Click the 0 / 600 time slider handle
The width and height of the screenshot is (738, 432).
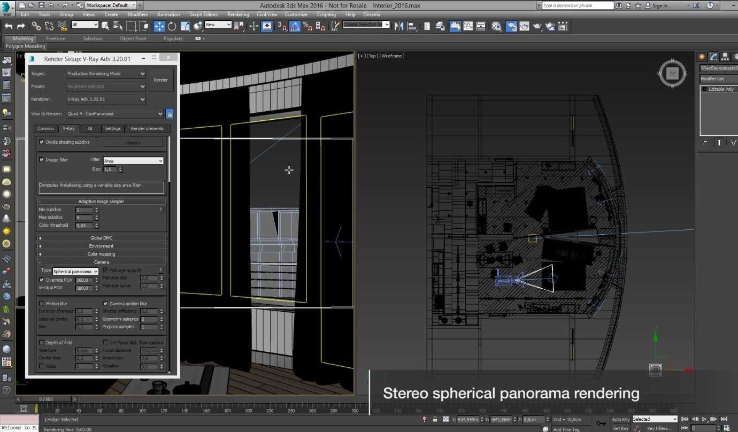pyautogui.click(x=47, y=399)
